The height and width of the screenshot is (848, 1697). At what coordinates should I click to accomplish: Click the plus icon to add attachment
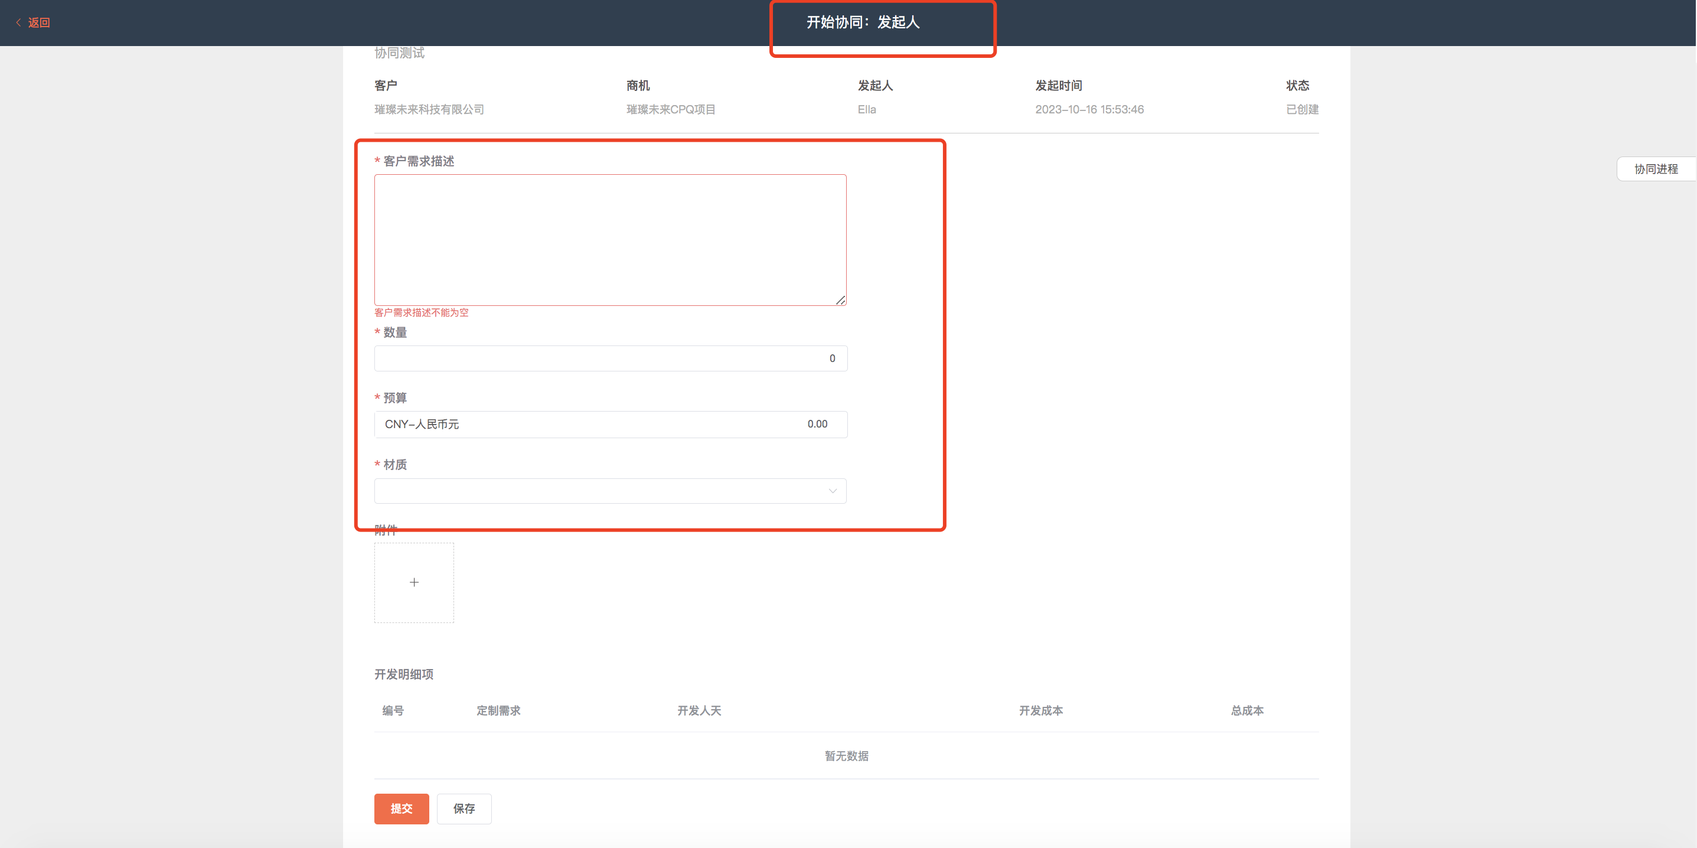[414, 582]
